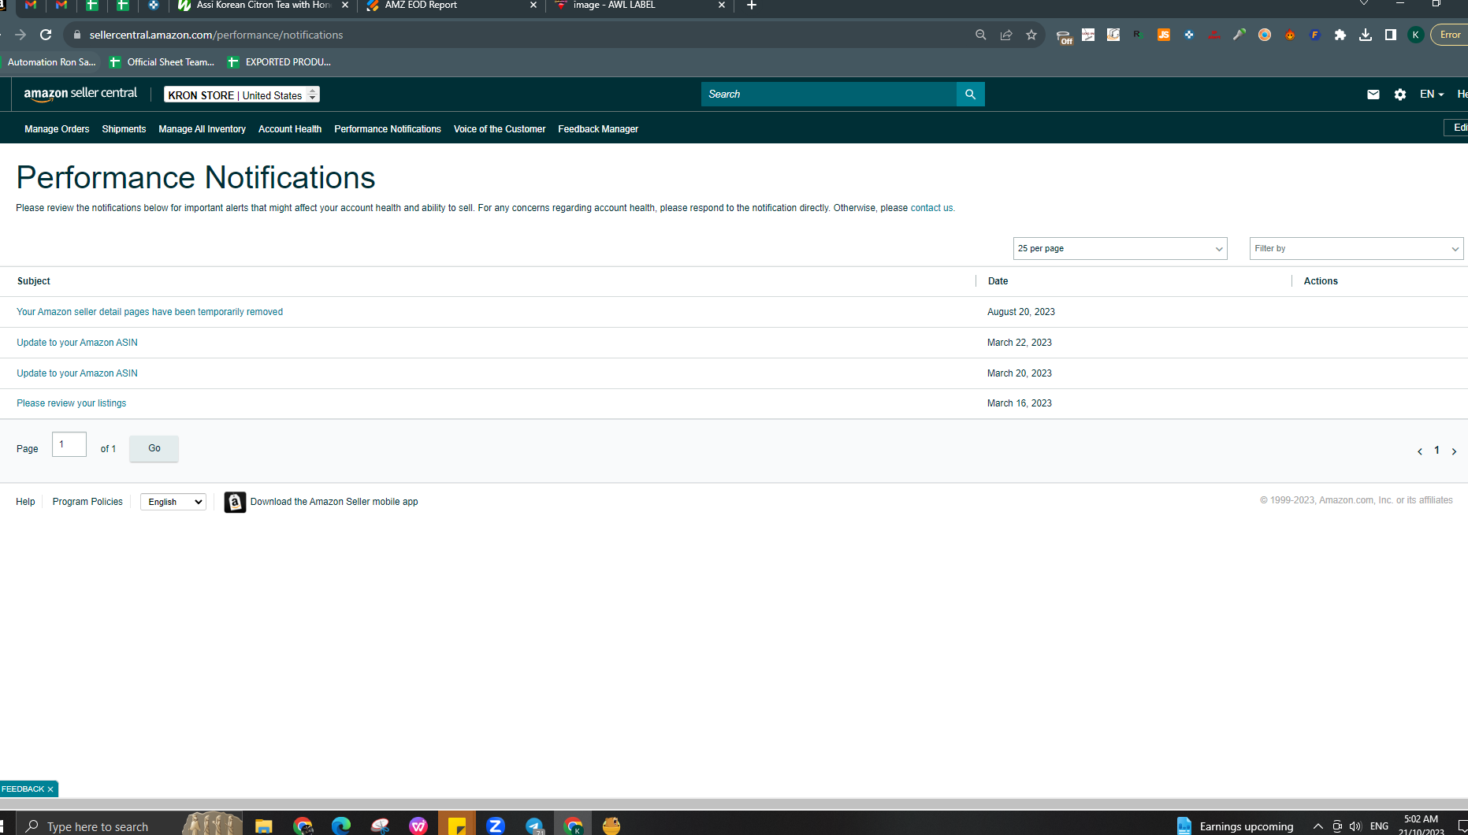1468x835 pixels.
Task: Bookmark this page with the star icon
Action: 1031,35
